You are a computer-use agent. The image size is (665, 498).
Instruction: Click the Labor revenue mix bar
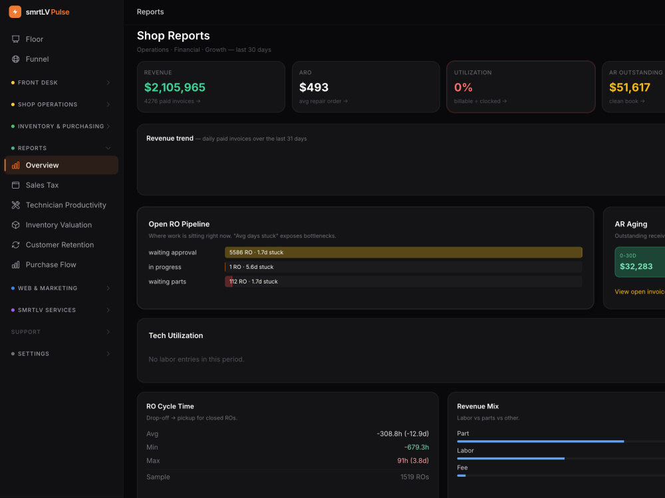[561, 458]
